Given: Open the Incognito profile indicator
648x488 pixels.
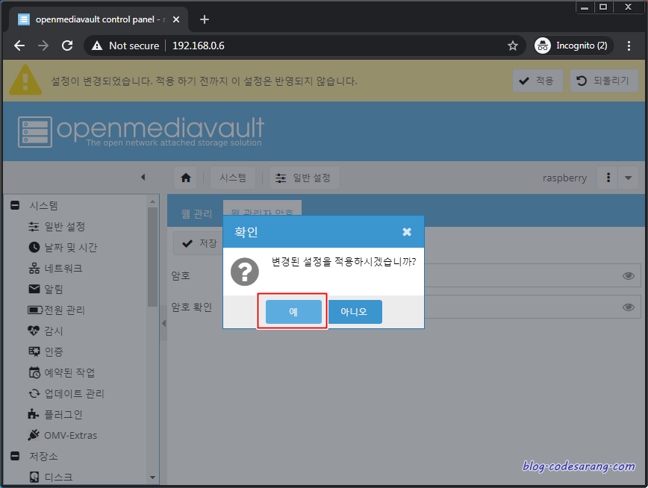Looking at the screenshot, I should (x=572, y=46).
